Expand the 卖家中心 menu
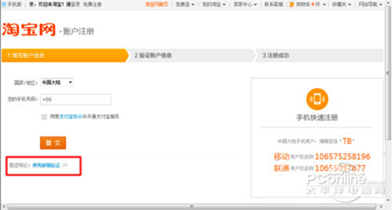Viewport: 392px width, 210px height. click(245, 5)
